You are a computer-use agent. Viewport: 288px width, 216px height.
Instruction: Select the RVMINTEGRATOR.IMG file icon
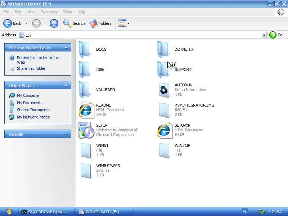164,110
